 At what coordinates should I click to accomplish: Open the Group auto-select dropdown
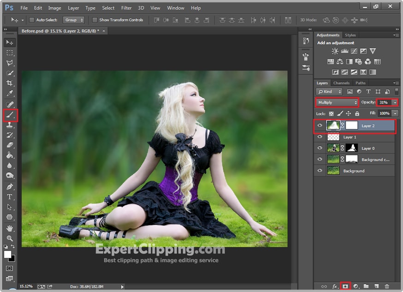[74, 20]
